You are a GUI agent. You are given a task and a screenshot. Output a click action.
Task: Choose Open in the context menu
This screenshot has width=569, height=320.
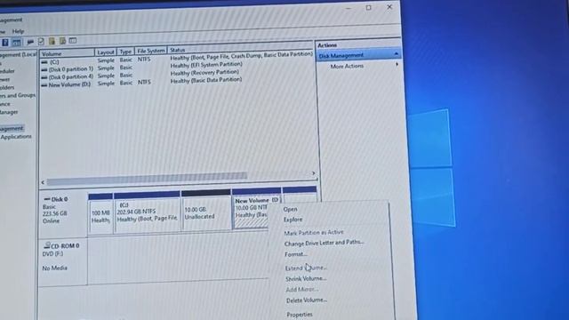[290, 210]
